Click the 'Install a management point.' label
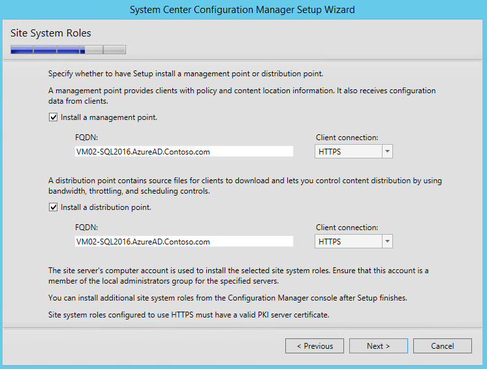 coord(109,117)
